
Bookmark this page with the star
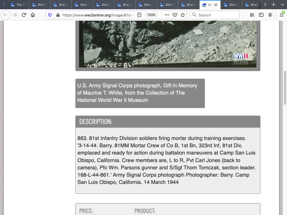[x=183, y=15]
